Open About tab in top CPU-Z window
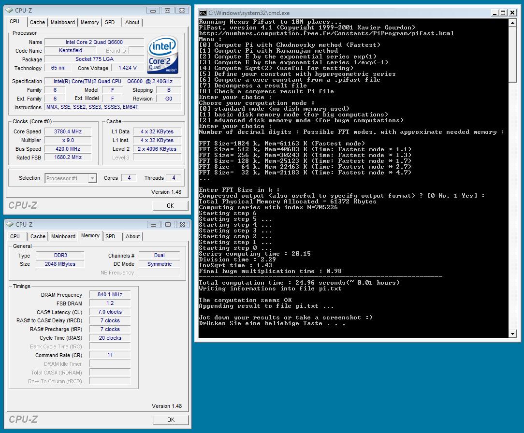The height and width of the screenshot is (433, 524). coord(132,22)
